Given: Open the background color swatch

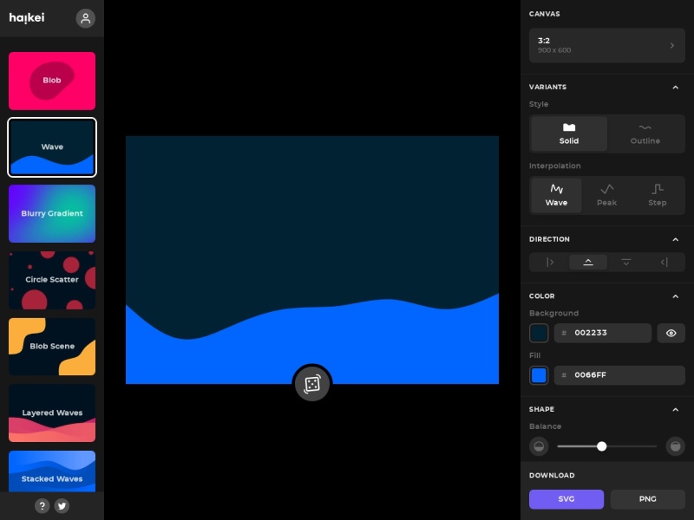Looking at the screenshot, I should 539,333.
